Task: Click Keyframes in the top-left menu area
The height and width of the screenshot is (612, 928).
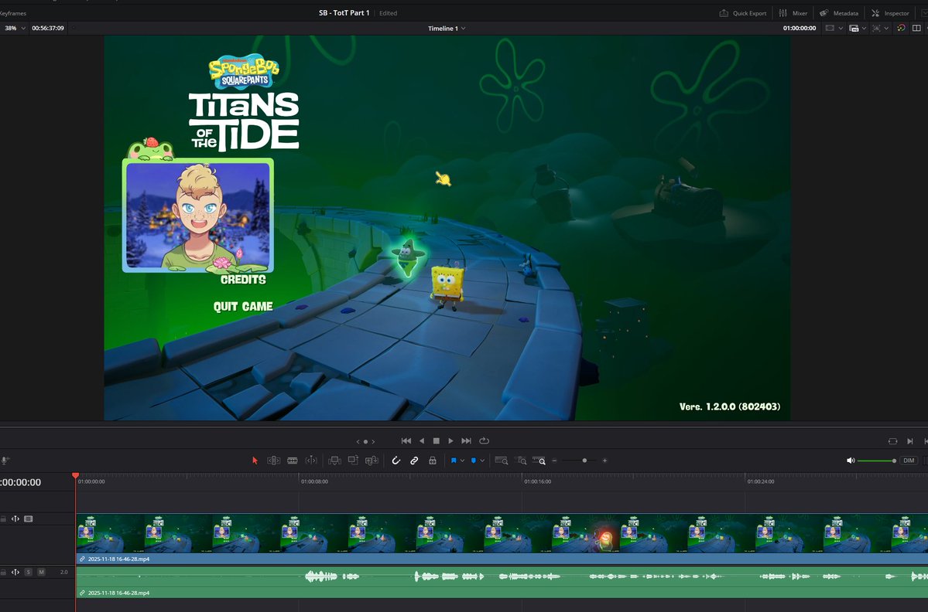Action: [12, 13]
